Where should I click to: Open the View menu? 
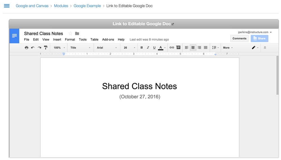[x=46, y=40]
